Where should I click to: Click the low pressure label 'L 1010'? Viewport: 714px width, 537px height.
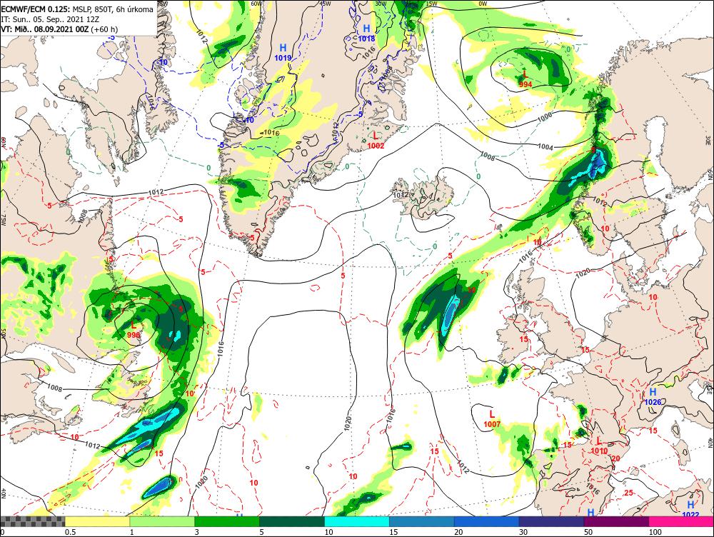599,446
